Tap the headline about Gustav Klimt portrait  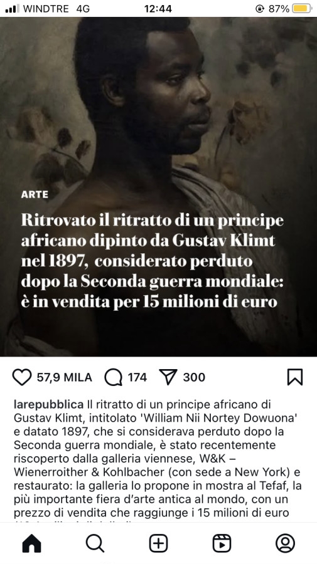click(153, 261)
